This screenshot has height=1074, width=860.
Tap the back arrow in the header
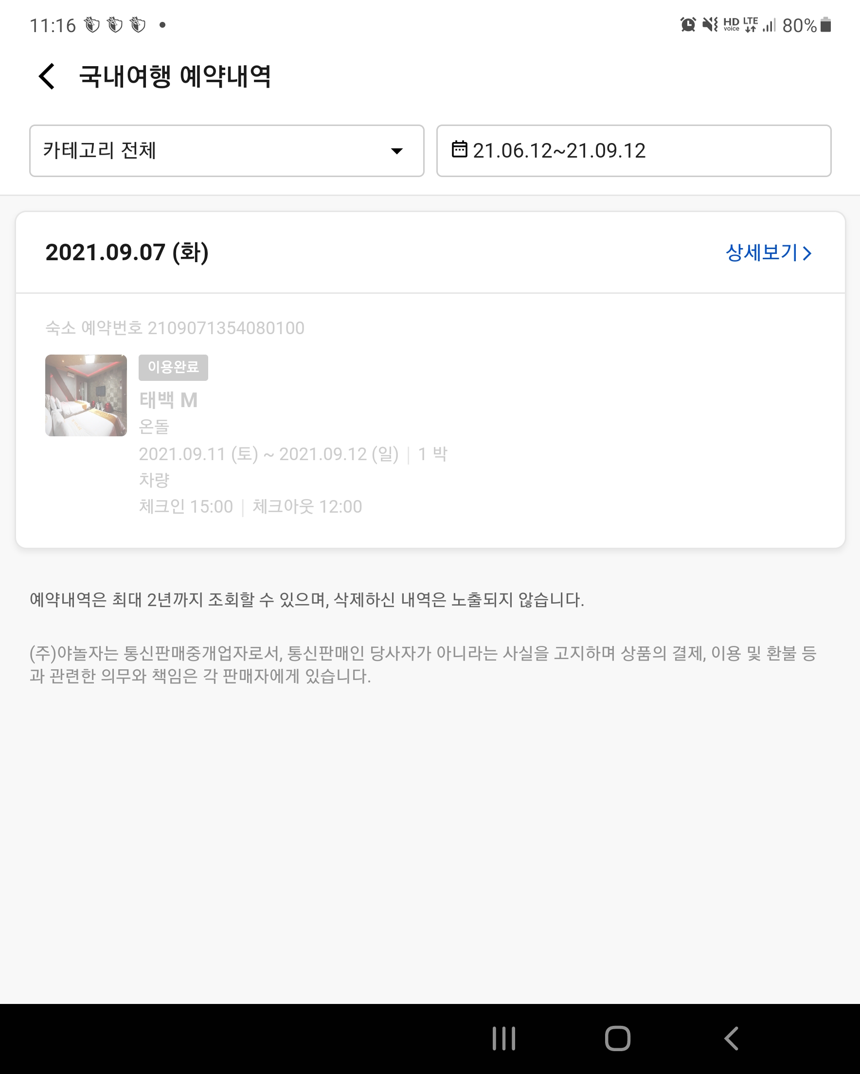pos(47,77)
